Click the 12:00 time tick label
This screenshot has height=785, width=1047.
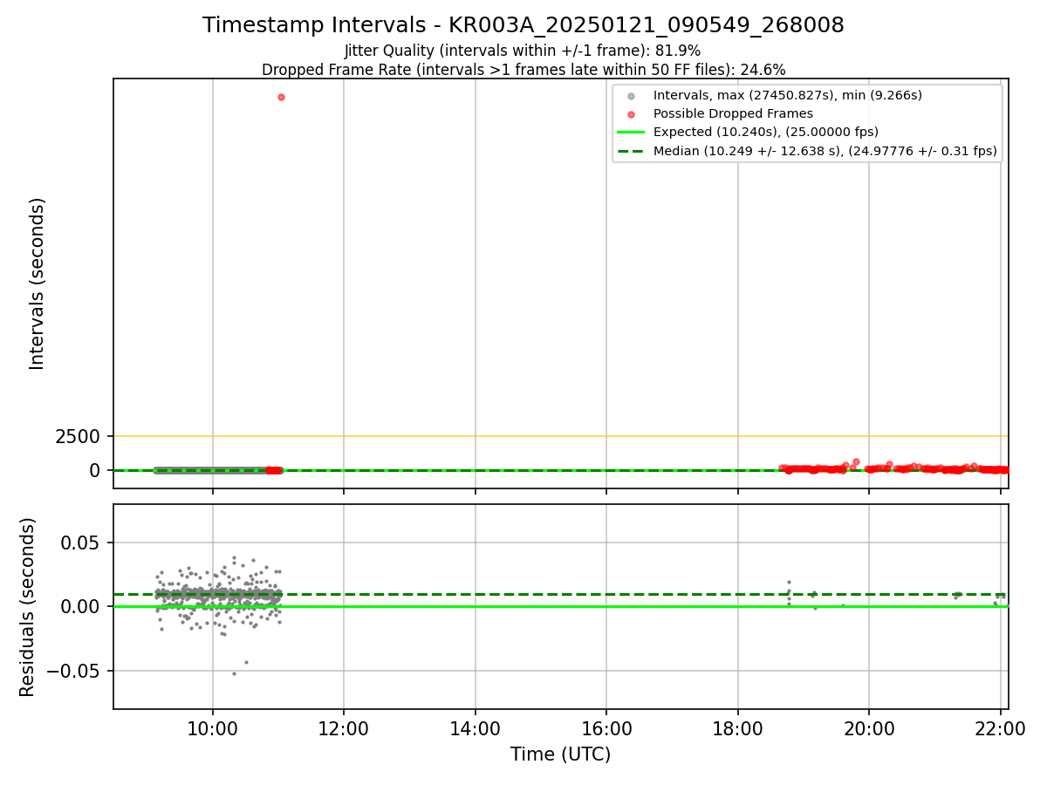[344, 729]
